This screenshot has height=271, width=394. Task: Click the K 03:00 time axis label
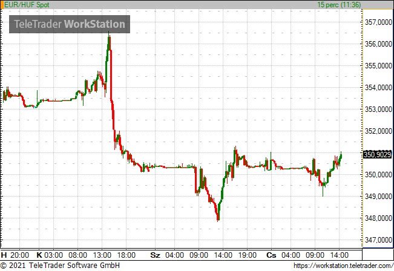(50, 255)
